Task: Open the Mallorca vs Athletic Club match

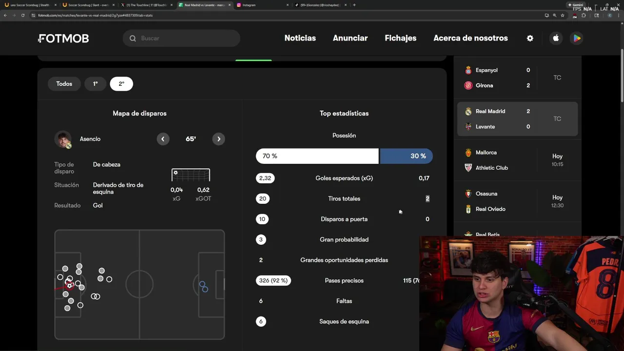Action: 517,160
